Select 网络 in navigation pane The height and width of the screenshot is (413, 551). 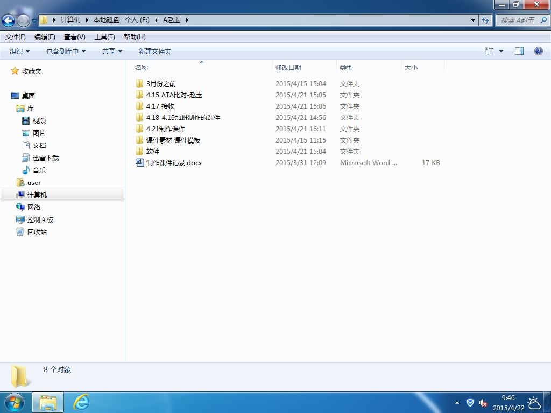[34, 207]
